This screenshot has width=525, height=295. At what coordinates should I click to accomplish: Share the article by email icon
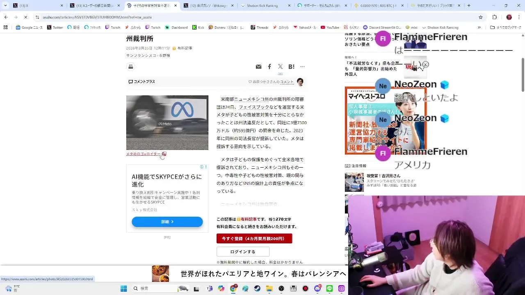click(x=258, y=67)
